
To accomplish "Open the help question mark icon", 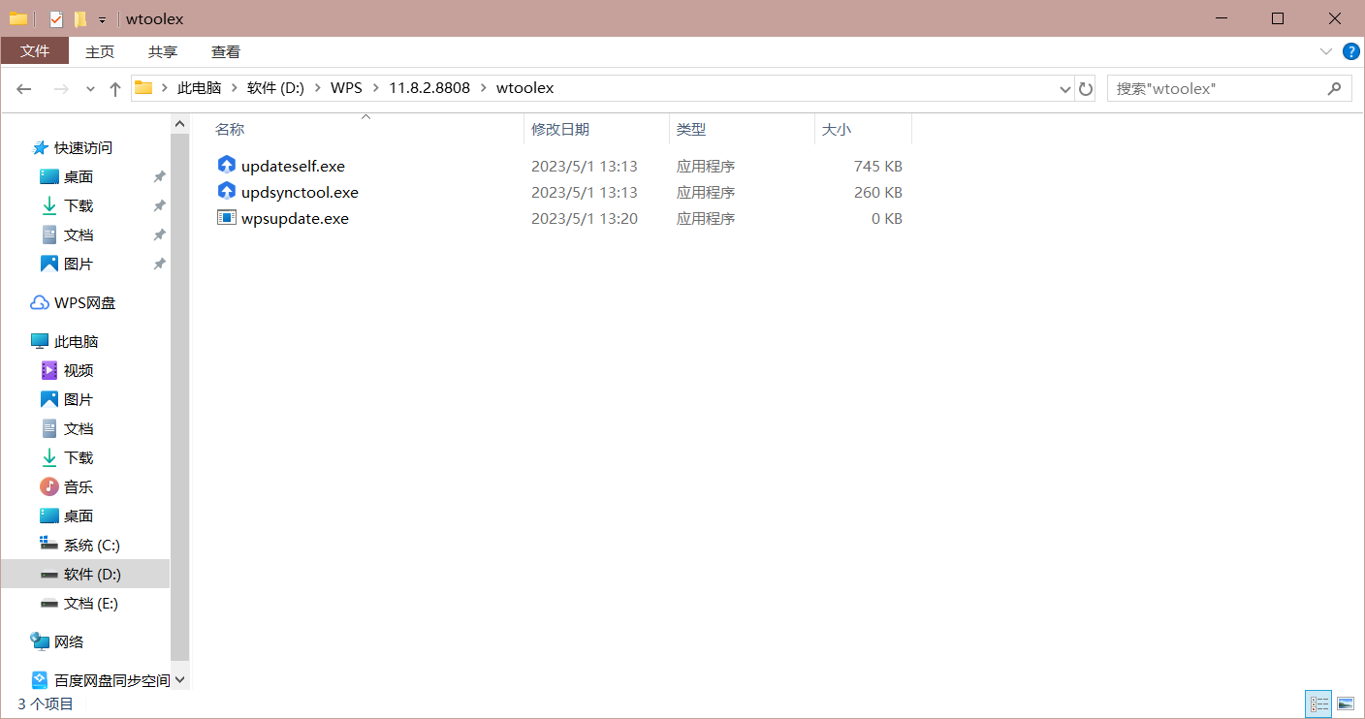I will pos(1350,51).
